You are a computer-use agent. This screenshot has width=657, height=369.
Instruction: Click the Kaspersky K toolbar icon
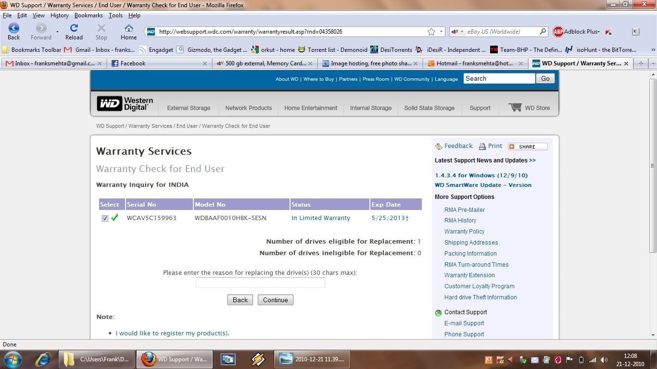point(608,32)
